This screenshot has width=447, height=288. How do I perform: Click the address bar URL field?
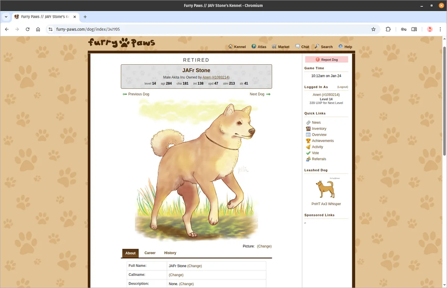[209, 29]
